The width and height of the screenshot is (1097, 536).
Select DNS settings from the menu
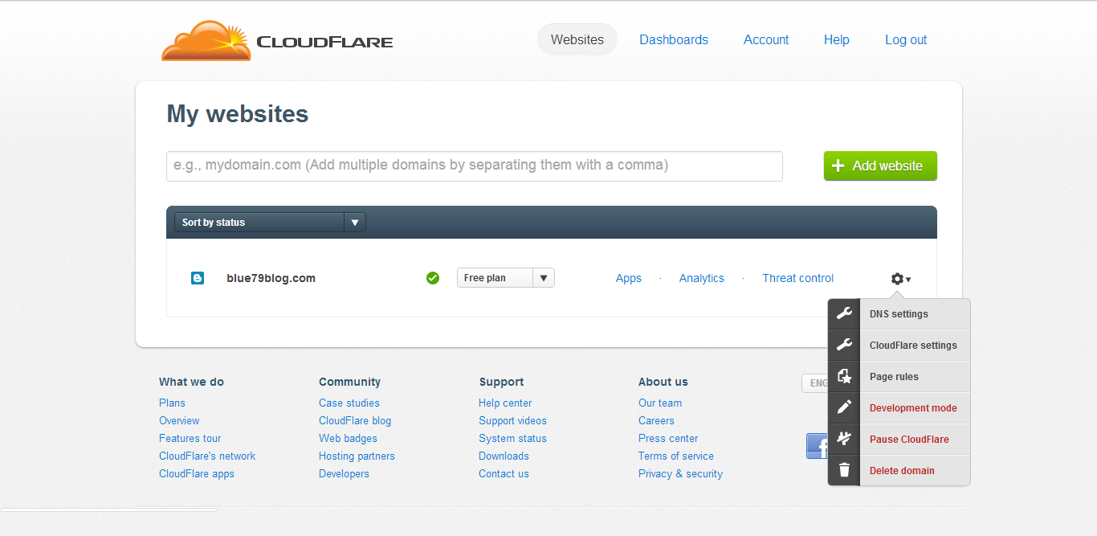tap(899, 314)
